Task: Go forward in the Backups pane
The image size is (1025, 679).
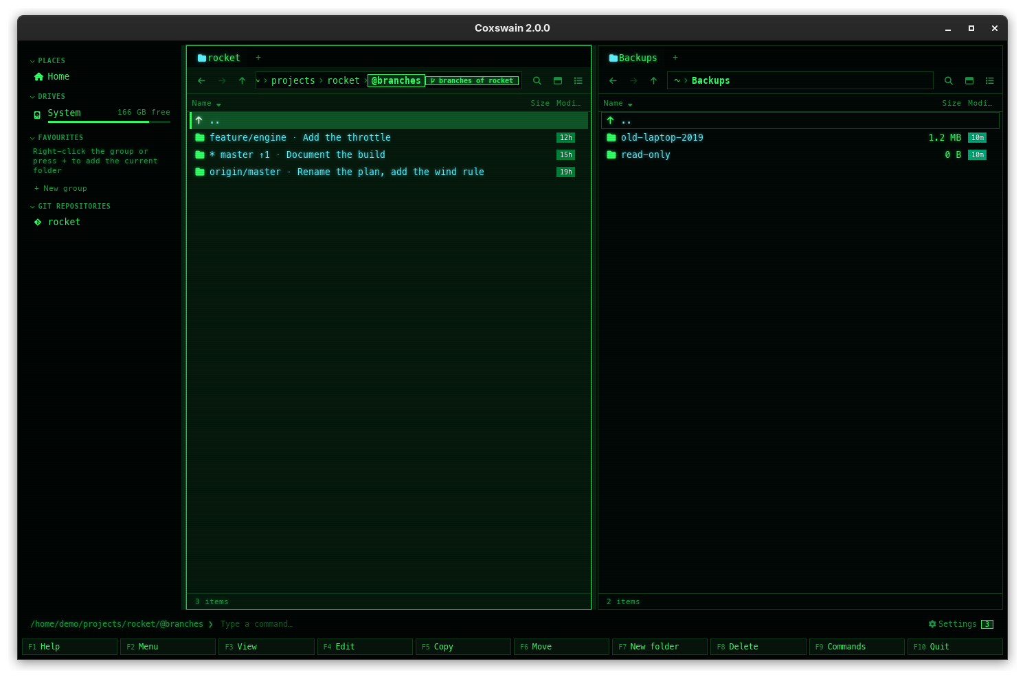Action: tap(633, 81)
